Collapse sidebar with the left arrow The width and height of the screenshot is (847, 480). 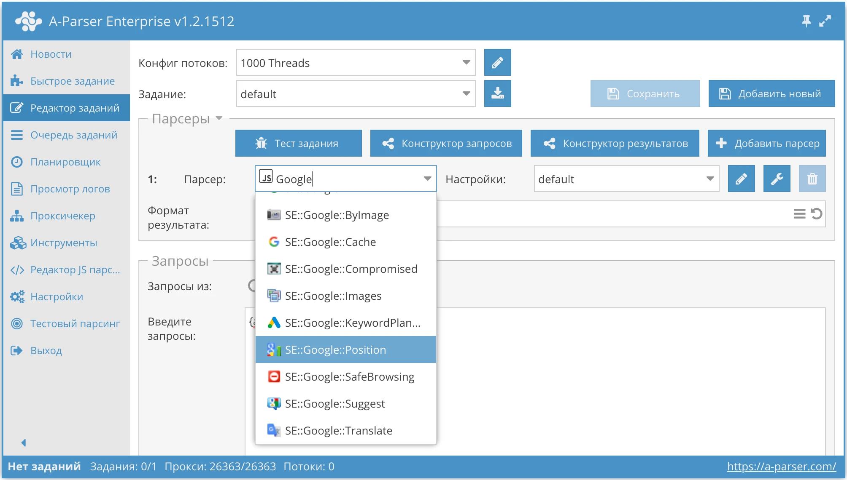click(x=24, y=443)
